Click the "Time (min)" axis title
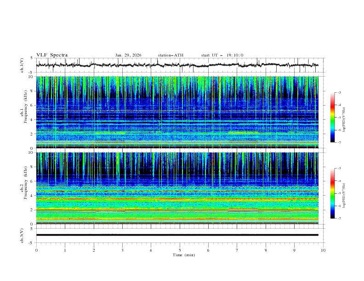The width and height of the screenshot is (364, 281). point(184,255)
